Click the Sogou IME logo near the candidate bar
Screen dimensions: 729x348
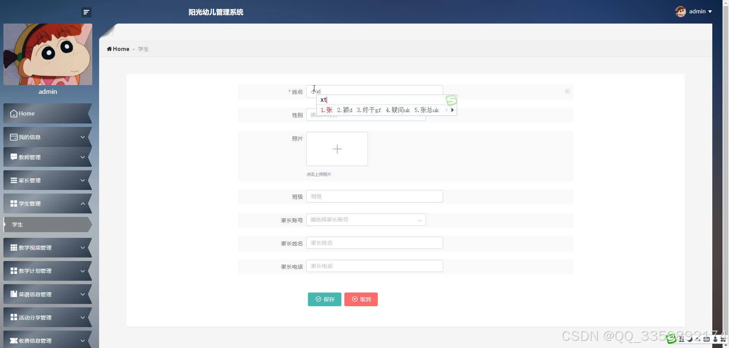click(x=451, y=100)
